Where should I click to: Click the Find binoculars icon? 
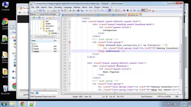[78, 11]
